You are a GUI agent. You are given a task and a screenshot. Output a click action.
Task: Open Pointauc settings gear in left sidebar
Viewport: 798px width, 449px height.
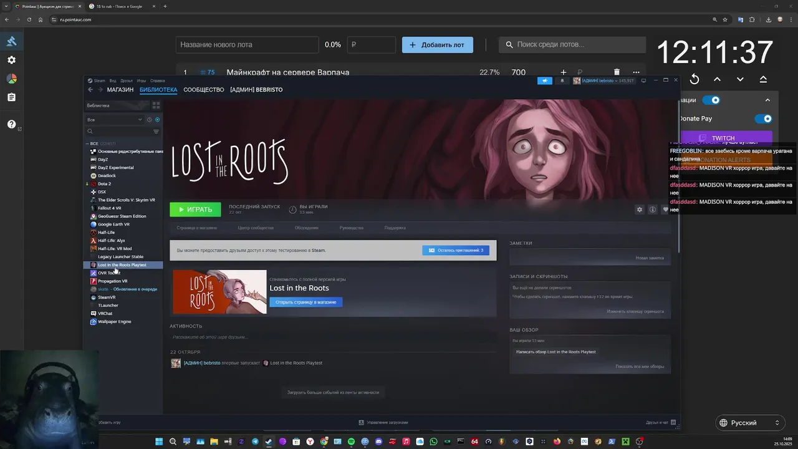point(11,60)
